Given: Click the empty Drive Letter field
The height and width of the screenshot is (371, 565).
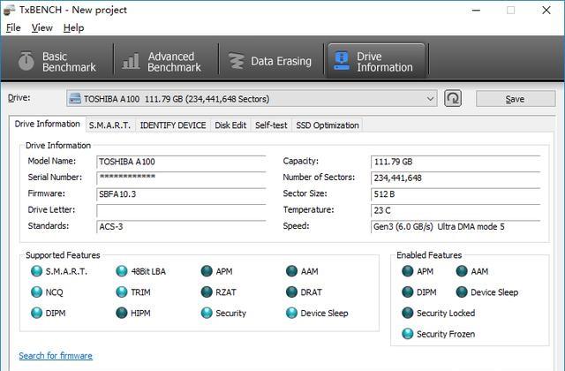Looking at the screenshot, I should coord(181,210).
